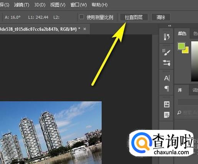Image resolution: width=198 pixels, height=164 pixels.
Task: Open the 窗口(W) menu
Action: [x=79, y=5]
